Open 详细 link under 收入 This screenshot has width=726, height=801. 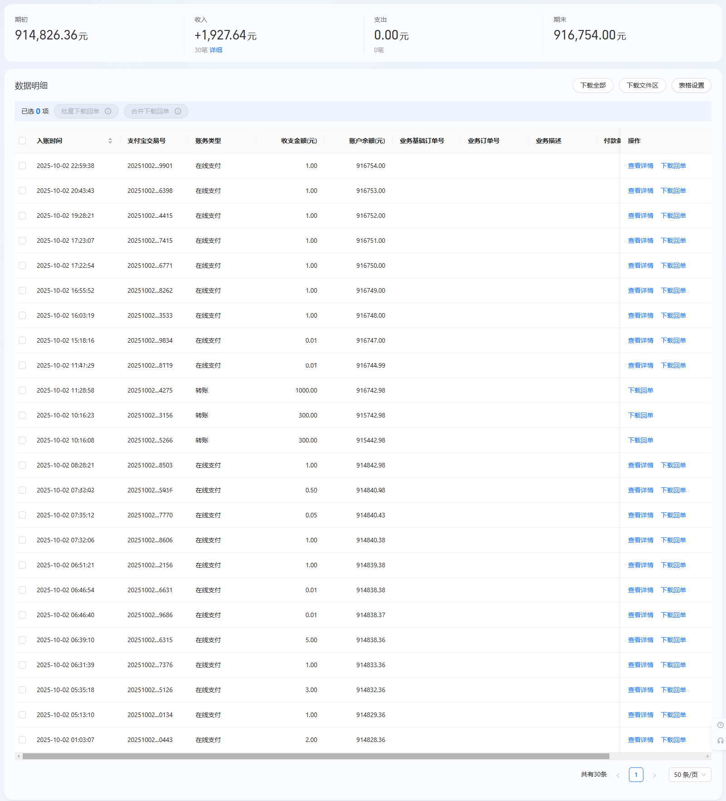coord(216,50)
